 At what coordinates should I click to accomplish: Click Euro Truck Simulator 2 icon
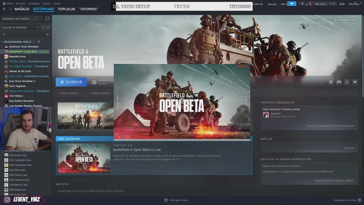coord(6,81)
